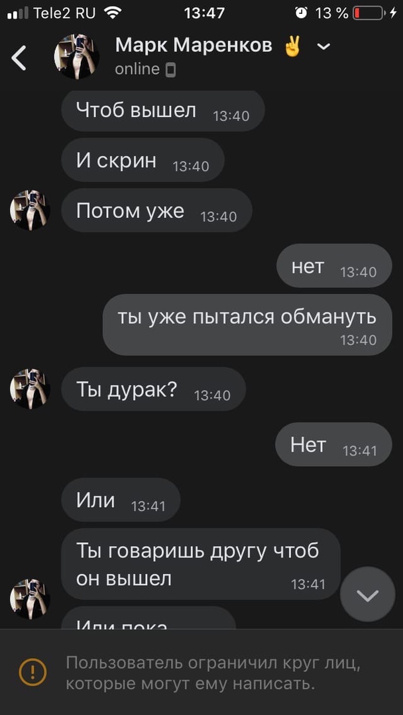Select the "ты уже пытался обмануть" message

tap(247, 324)
